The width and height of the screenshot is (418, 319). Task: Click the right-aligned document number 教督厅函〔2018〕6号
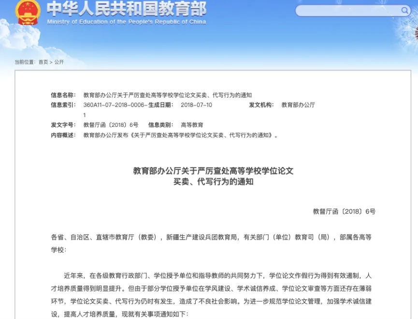pos(344,212)
